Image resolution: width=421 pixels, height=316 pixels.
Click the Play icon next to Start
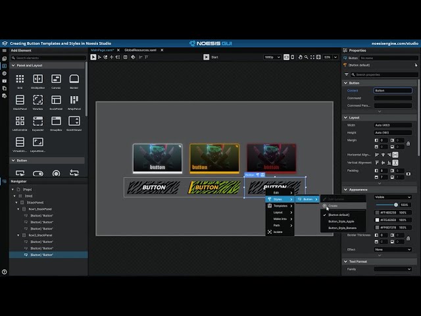(x=206, y=57)
